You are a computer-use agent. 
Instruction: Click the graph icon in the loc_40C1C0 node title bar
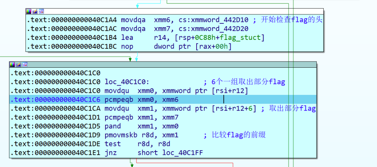(25, 64)
